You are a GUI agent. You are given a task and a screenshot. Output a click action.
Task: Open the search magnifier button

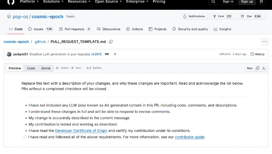[x=213, y=2]
